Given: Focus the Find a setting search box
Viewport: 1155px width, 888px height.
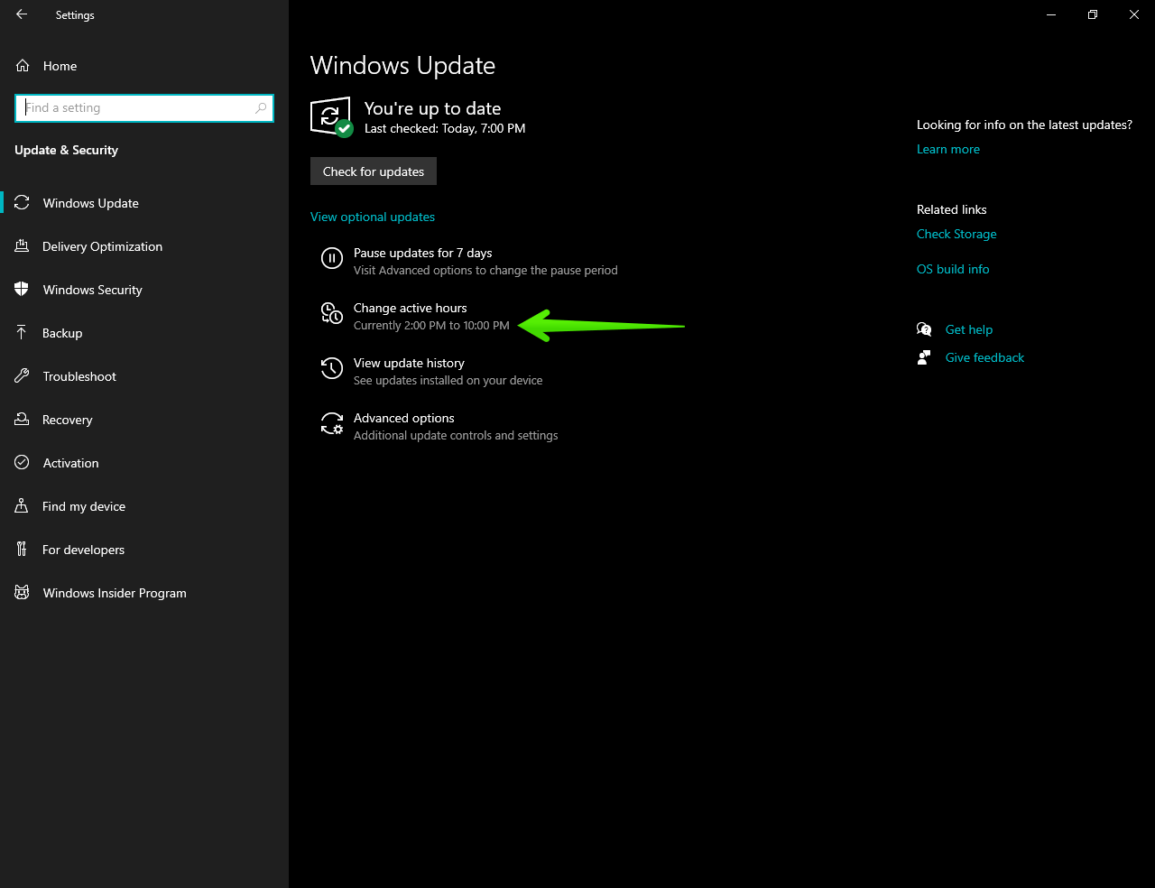Looking at the screenshot, I should [x=144, y=108].
